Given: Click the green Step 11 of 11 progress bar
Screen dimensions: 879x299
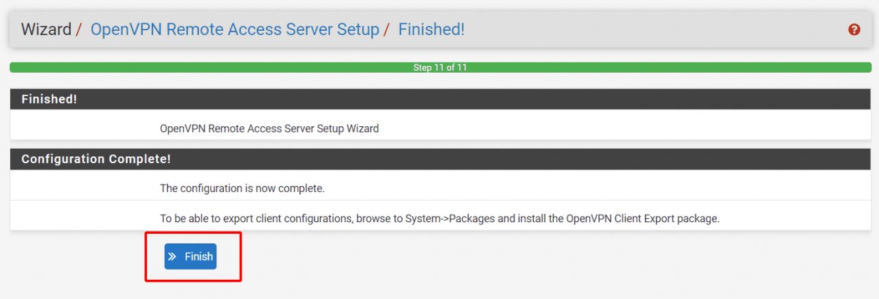Looking at the screenshot, I should coord(439,68).
